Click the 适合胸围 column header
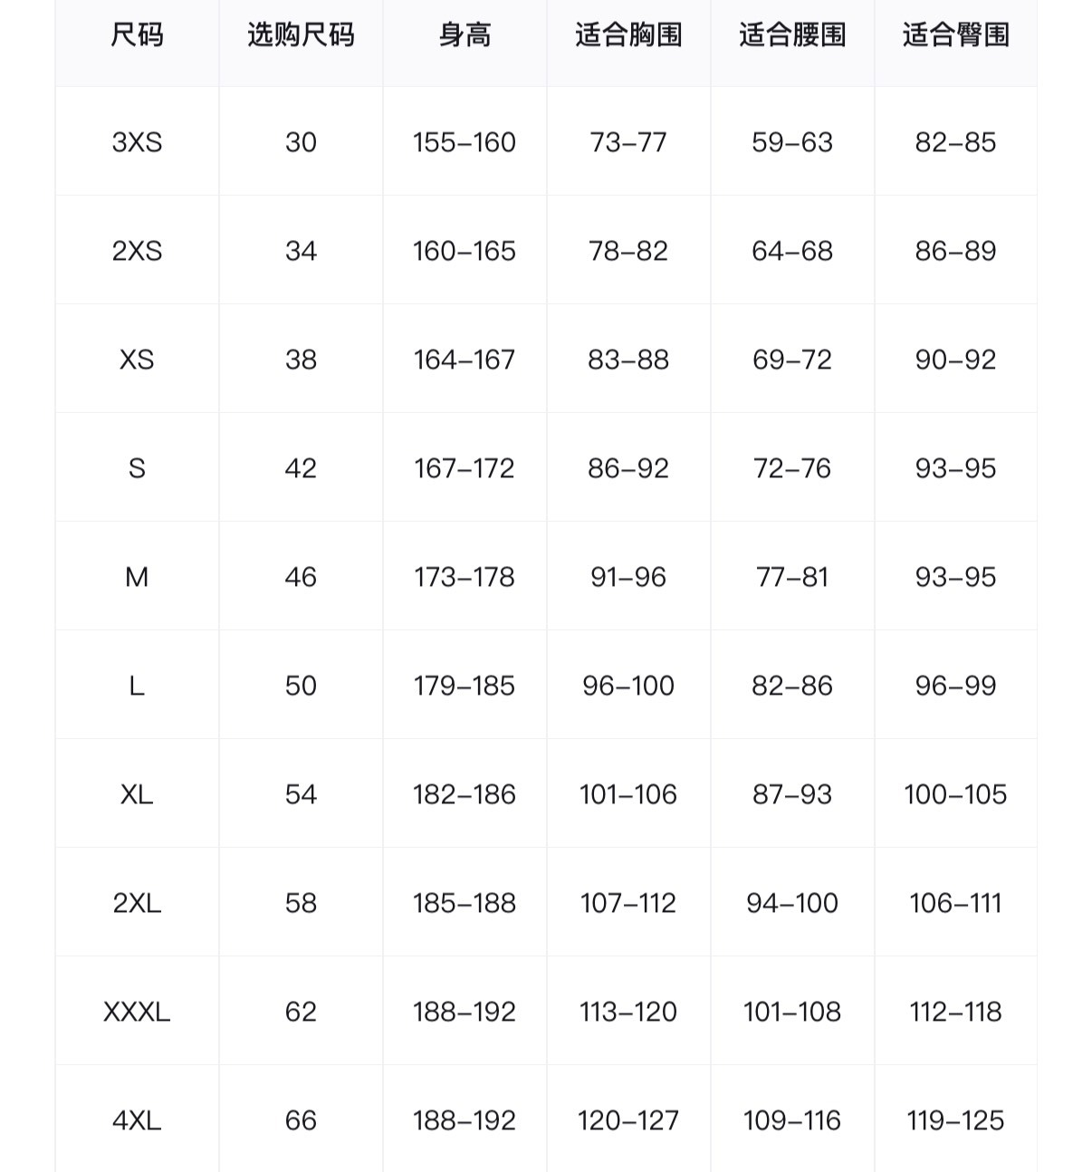 (628, 35)
